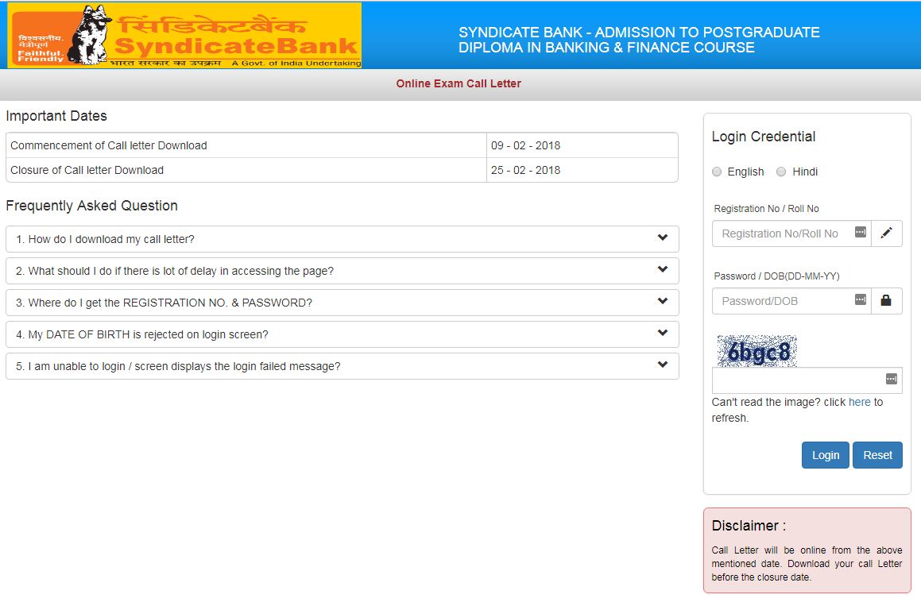Click the pencil icon beside Registration No field

[x=886, y=233]
